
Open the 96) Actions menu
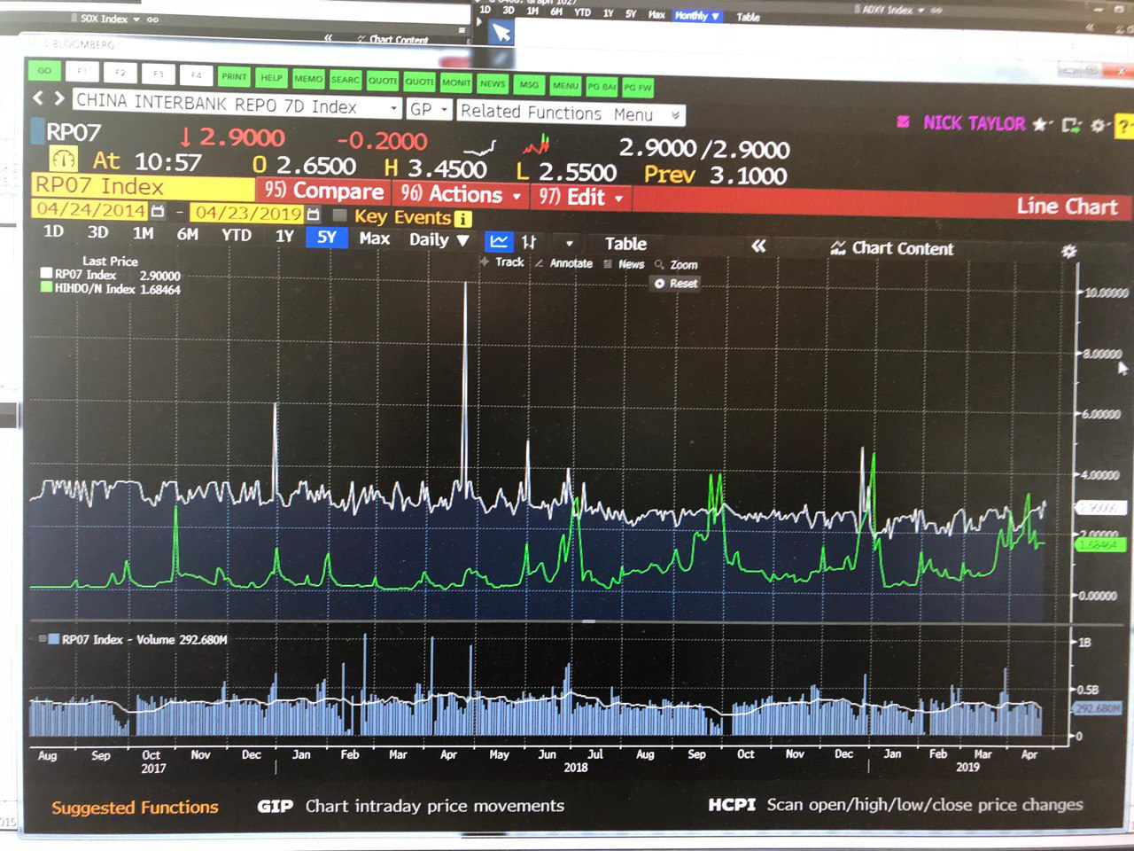coord(460,194)
